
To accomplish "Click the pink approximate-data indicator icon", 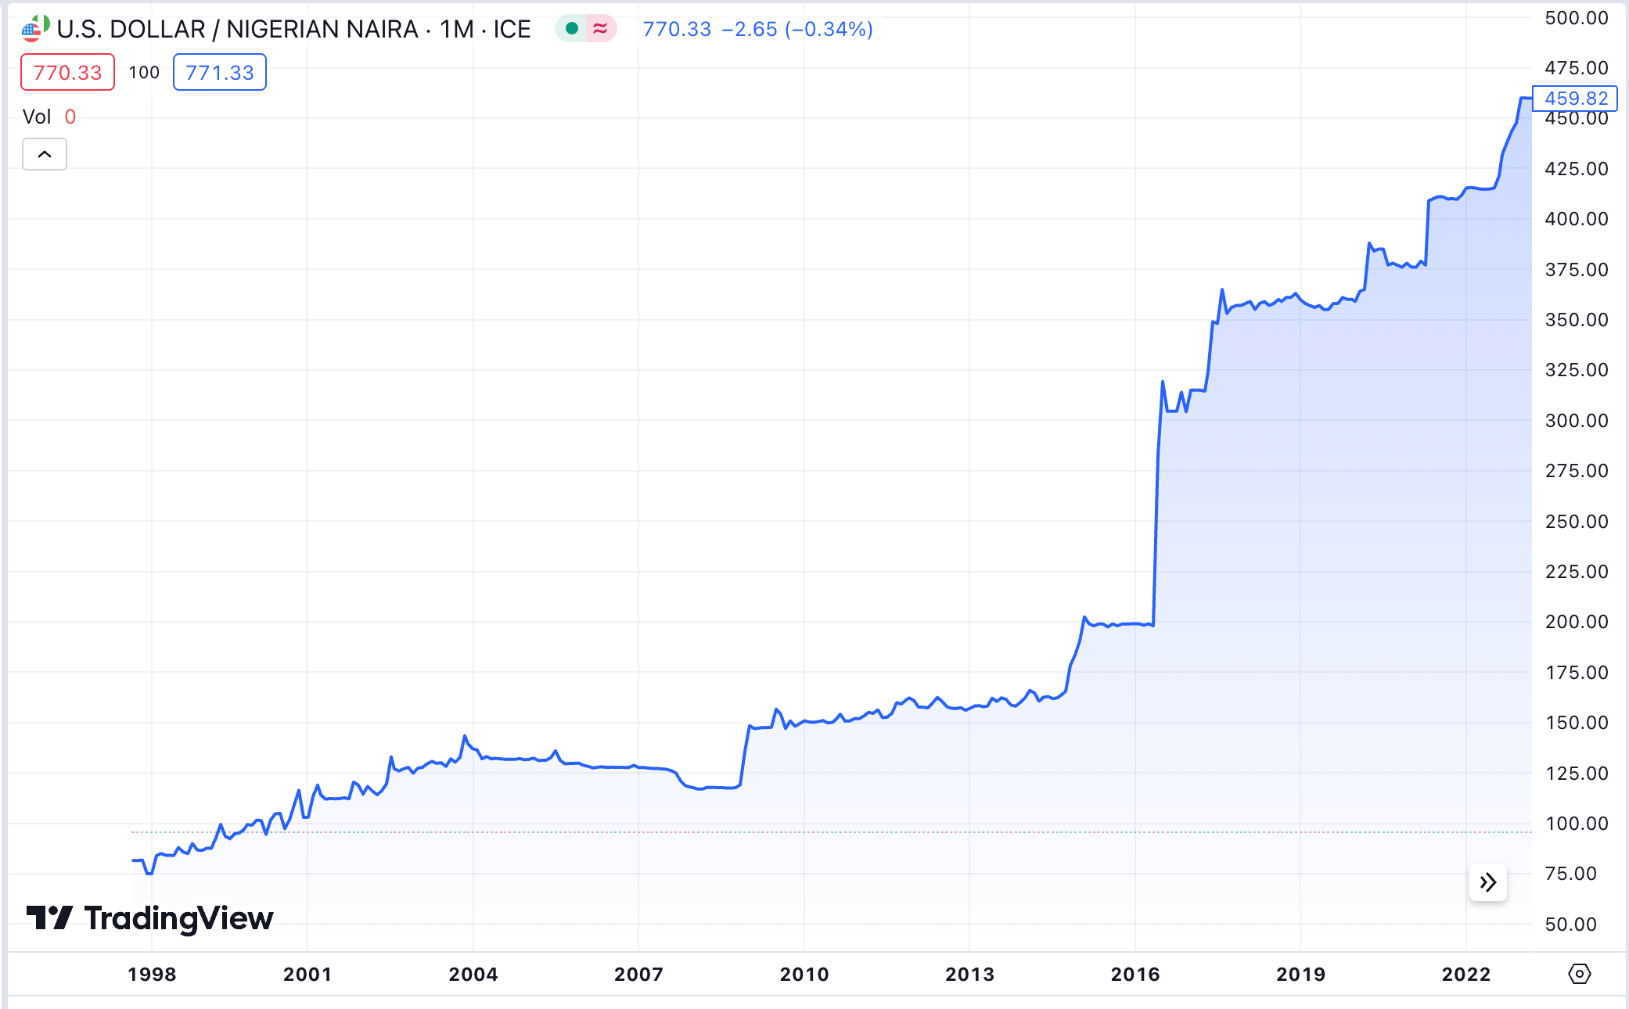I will click(x=600, y=29).
